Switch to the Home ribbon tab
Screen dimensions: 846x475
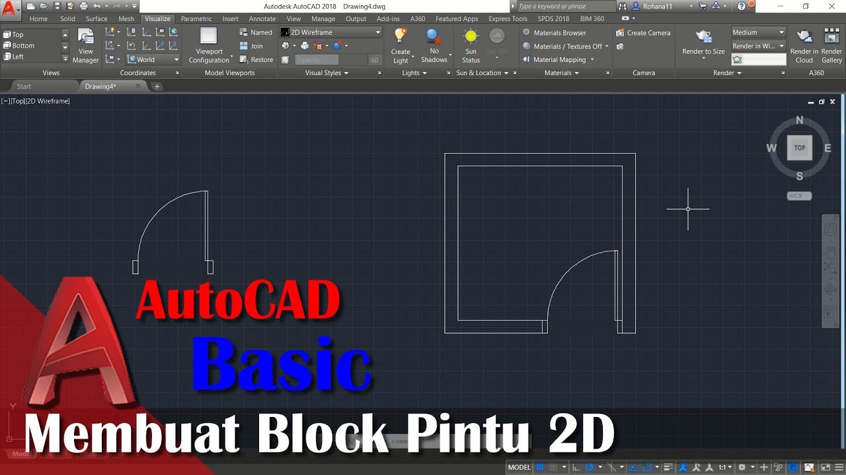click(38, 18)
